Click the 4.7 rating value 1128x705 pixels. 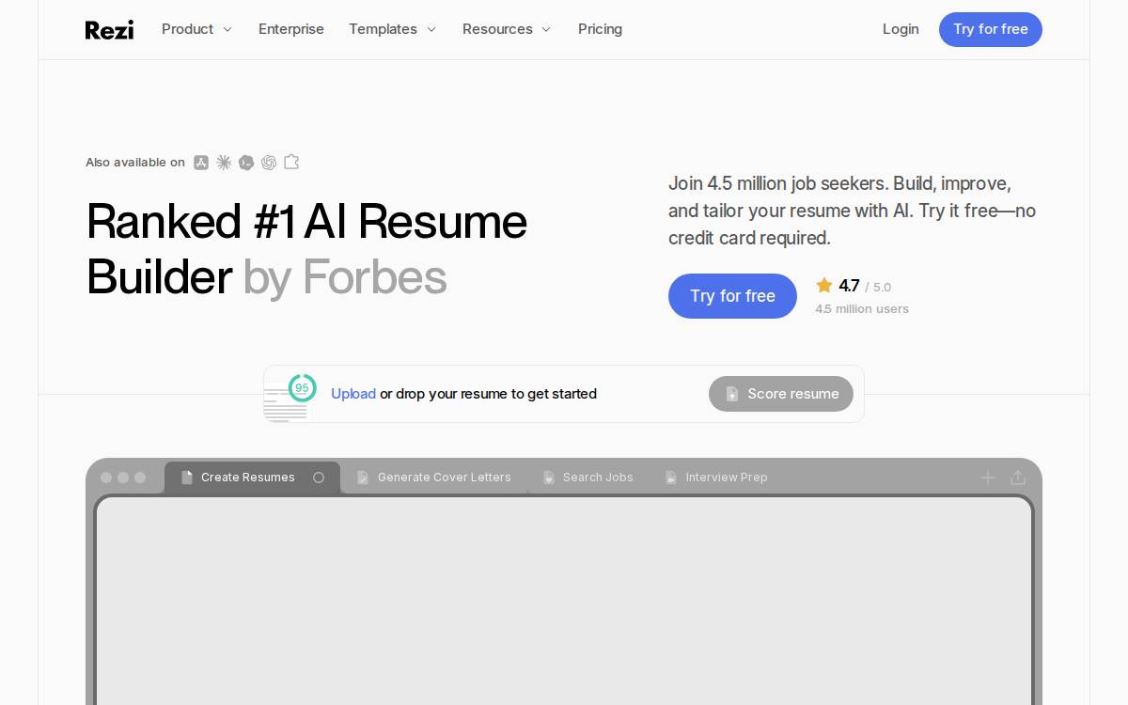coord(849,286)
